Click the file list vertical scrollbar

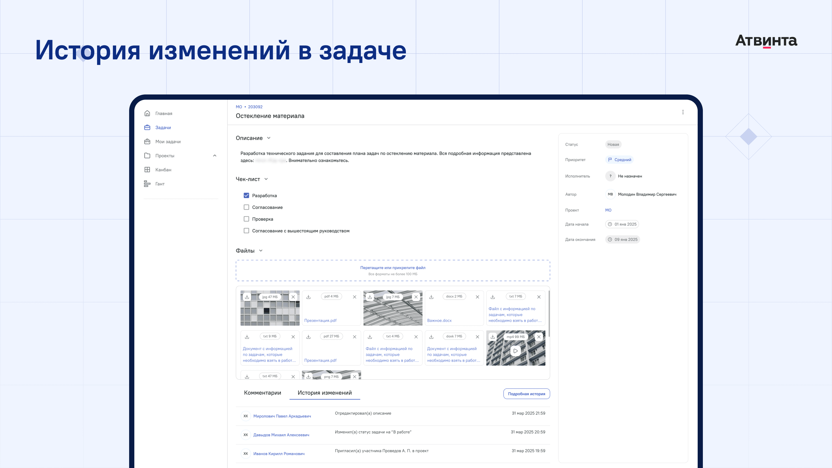pos(549,313)
